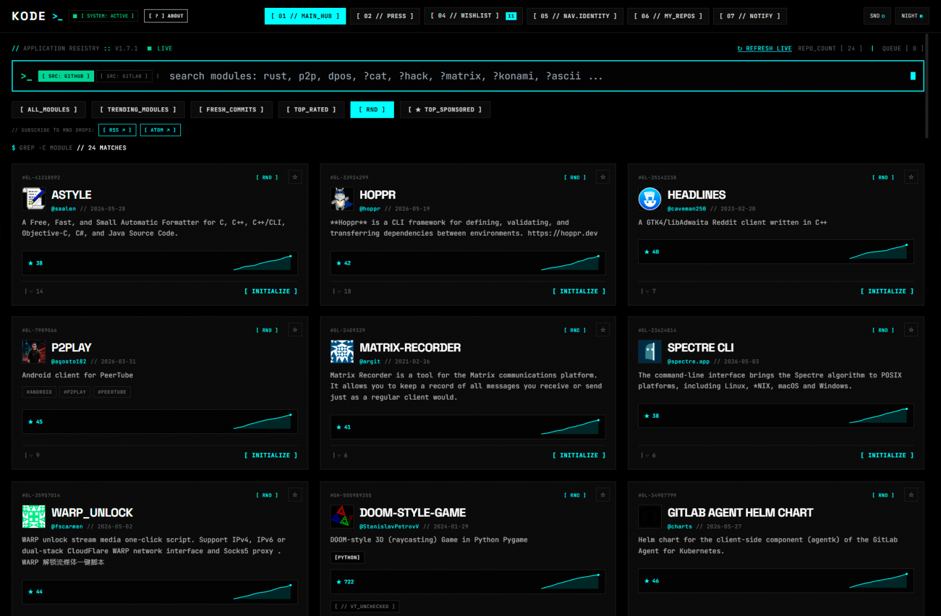941x616 pixels.
Task: Open the 05 // NAV.IDENTITY tab
Action: coord(575,16)
